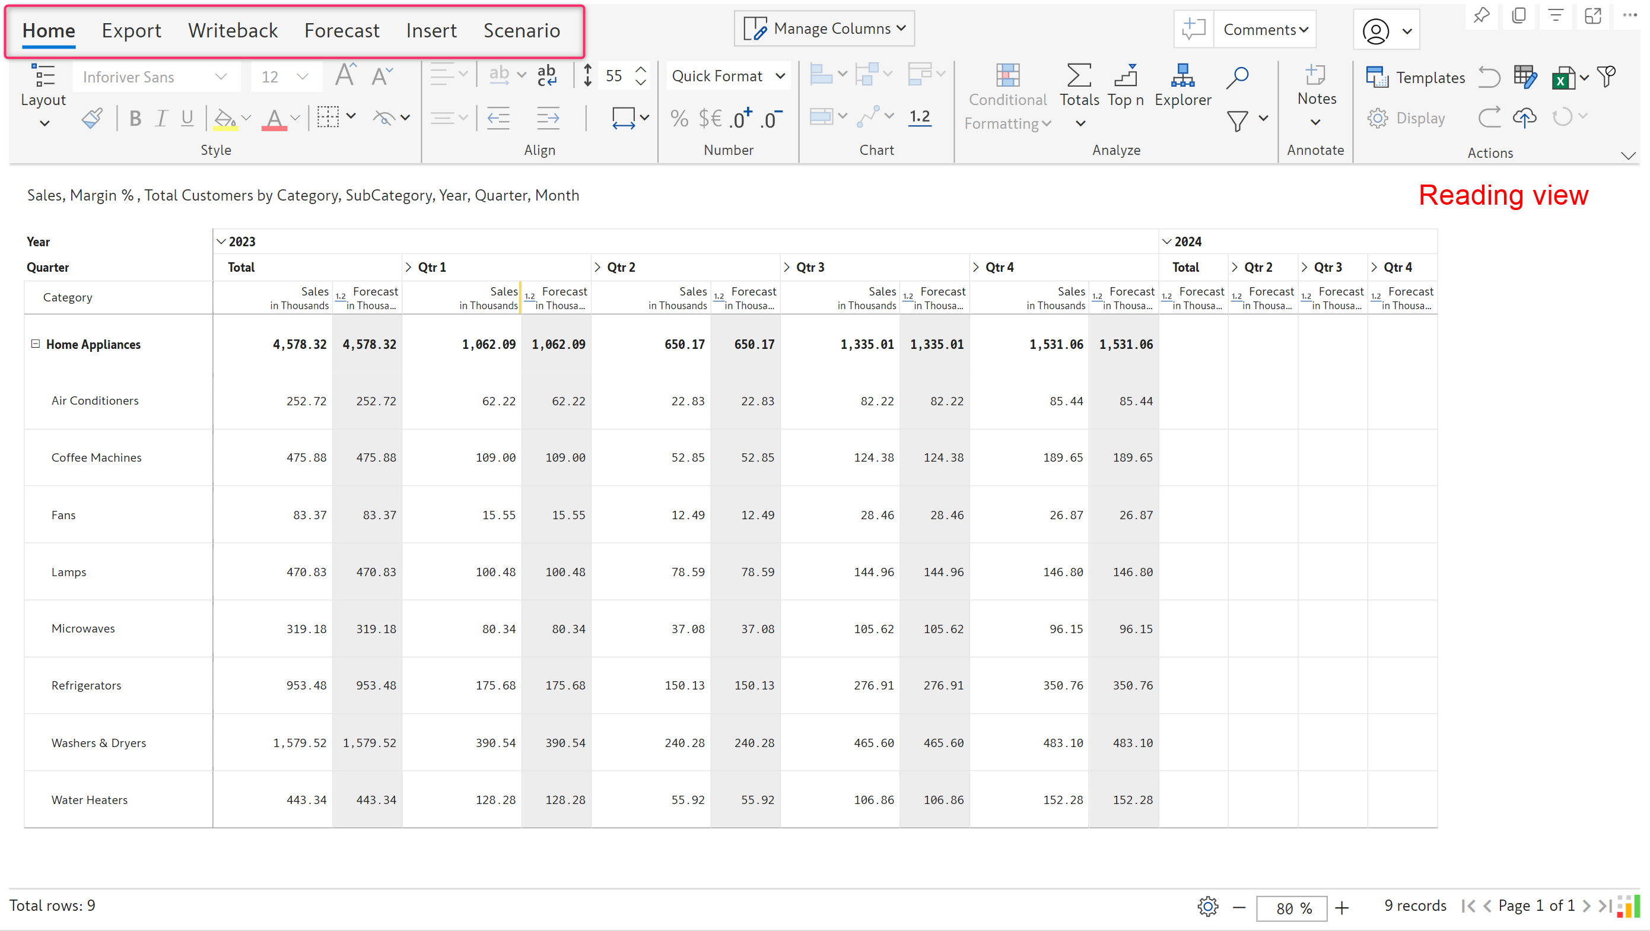Expand the Qtr 3 column under 2023
Image resolution: width=1650 pixels, height=931 pixels.
click(787, 267)
